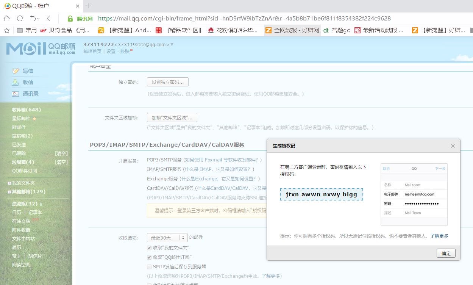Open the 设置 settings menu link

(x=111, y=52)
